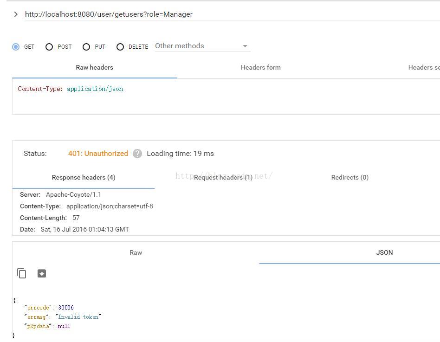
Task: Select the JSON response view tab
Action: [384, 253]
